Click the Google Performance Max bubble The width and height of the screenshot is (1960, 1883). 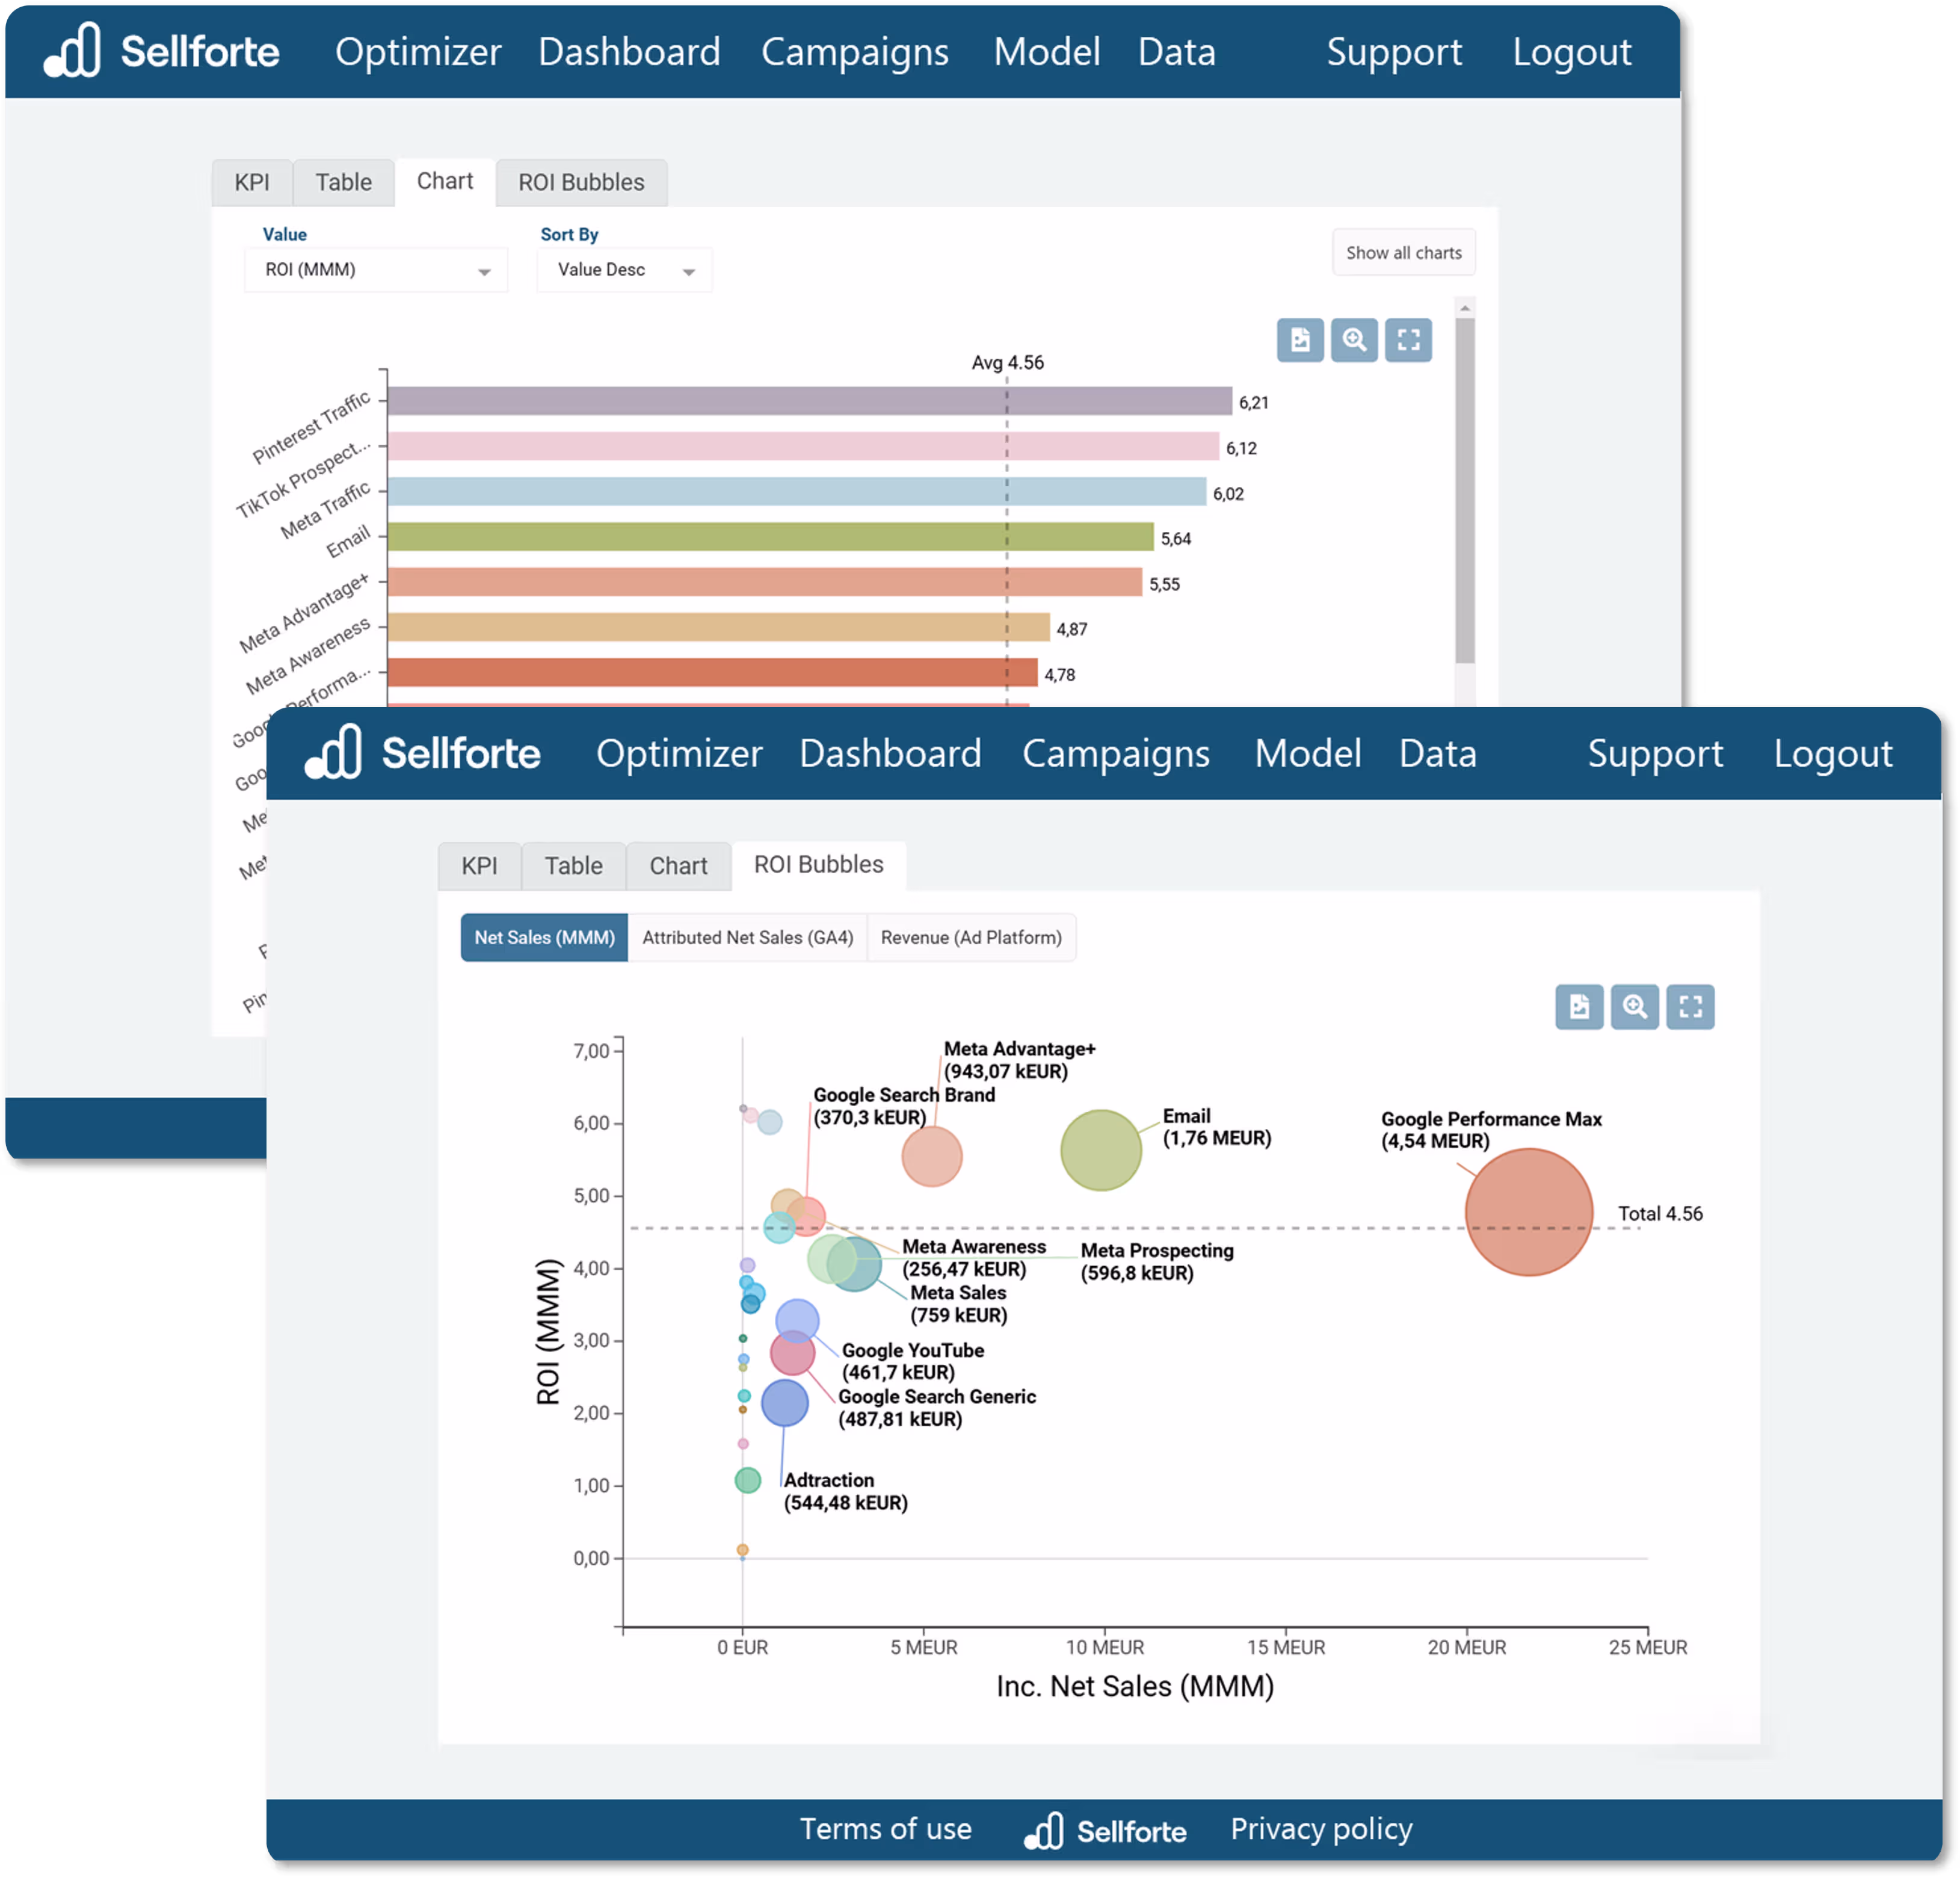tap(1528, 1211)
